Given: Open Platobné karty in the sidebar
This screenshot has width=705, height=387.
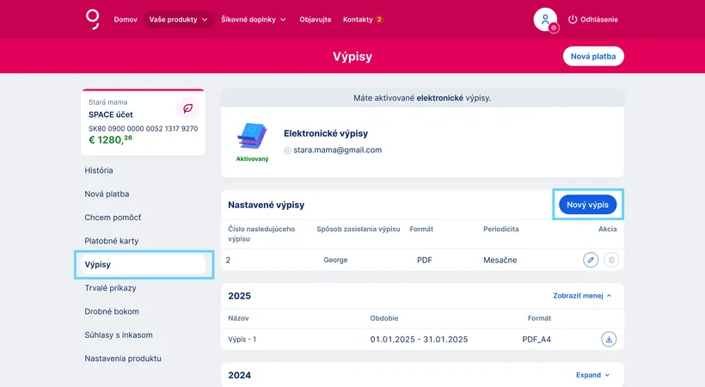Looking at the screenshot, I should [x=112, y=241].
